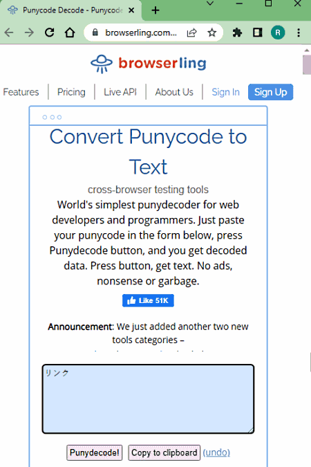Screen dimensions: 311x467
Task: Open the Live API page
Action: tap(120, 92)
